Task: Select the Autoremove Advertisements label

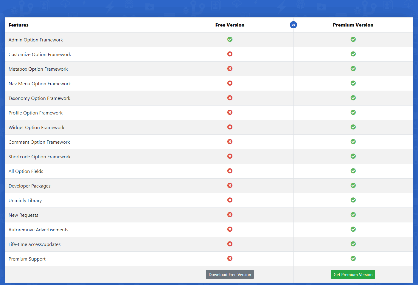Action: click(x=38, y=230)
